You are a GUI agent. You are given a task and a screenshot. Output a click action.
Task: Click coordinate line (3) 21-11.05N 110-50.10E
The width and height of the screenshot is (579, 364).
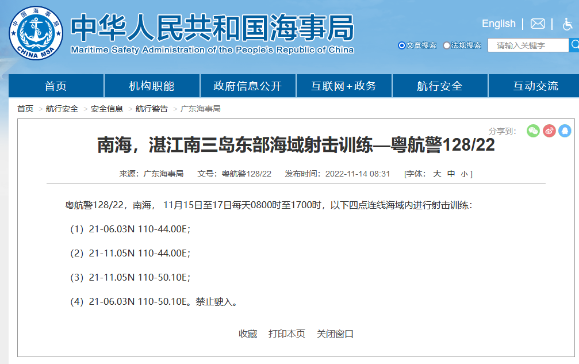(x=130, y=277)
